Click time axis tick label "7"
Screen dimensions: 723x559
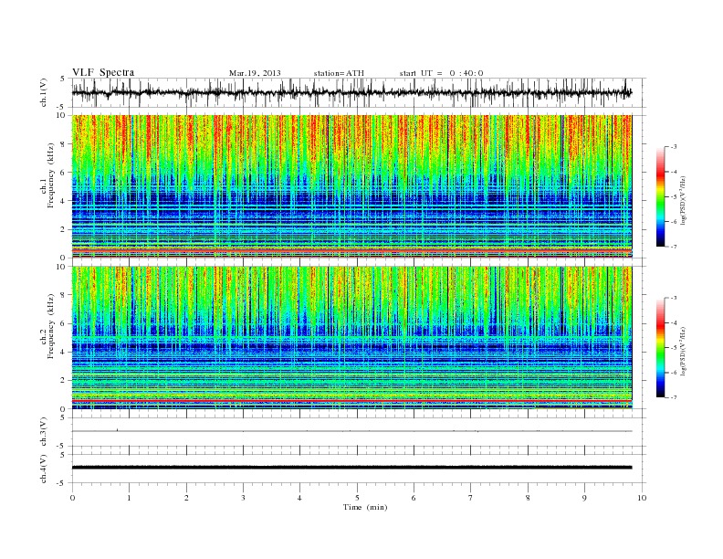point(471,498)
